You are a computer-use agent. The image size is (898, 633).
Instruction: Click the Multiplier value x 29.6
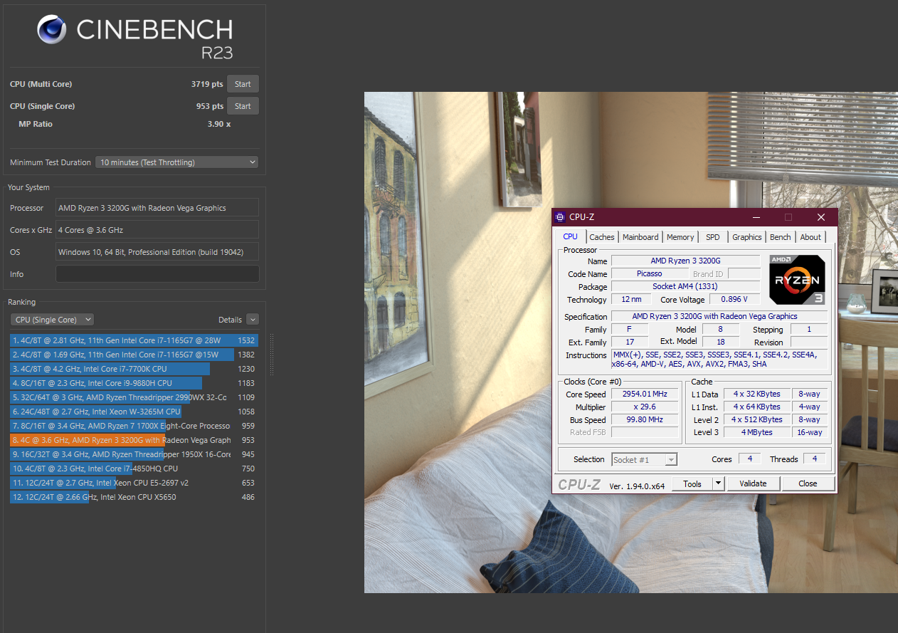tap(646, 407)
